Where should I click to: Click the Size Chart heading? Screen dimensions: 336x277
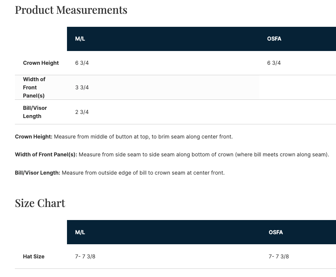pos(40,203)
